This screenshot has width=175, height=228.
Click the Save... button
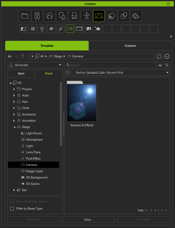89,220
